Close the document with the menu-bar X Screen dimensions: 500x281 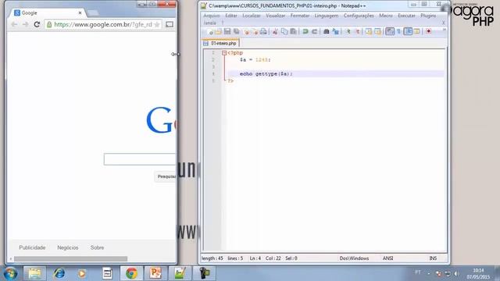pyautogui.click(x=443, y=23)
